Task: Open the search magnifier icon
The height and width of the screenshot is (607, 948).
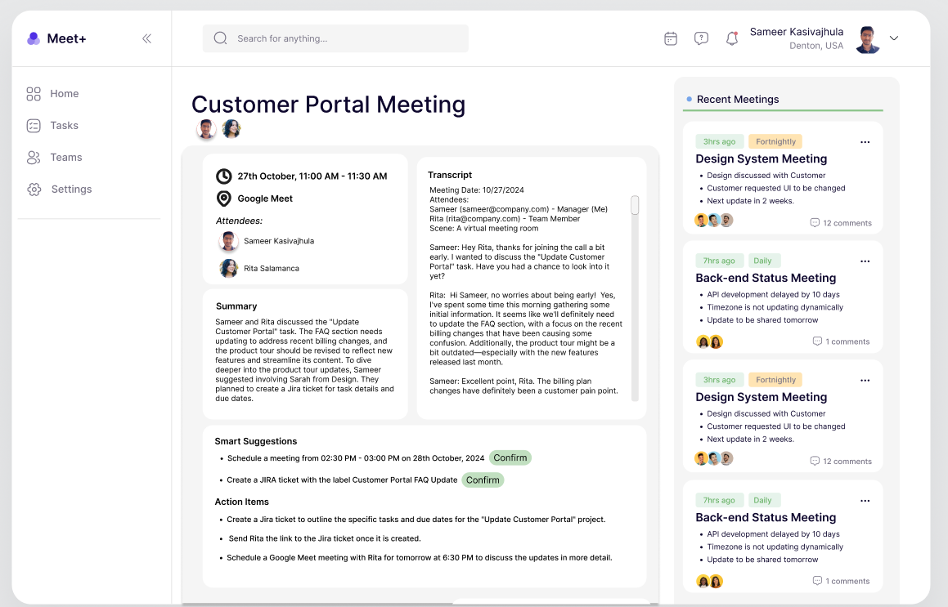Action: (x=220, y=38)
